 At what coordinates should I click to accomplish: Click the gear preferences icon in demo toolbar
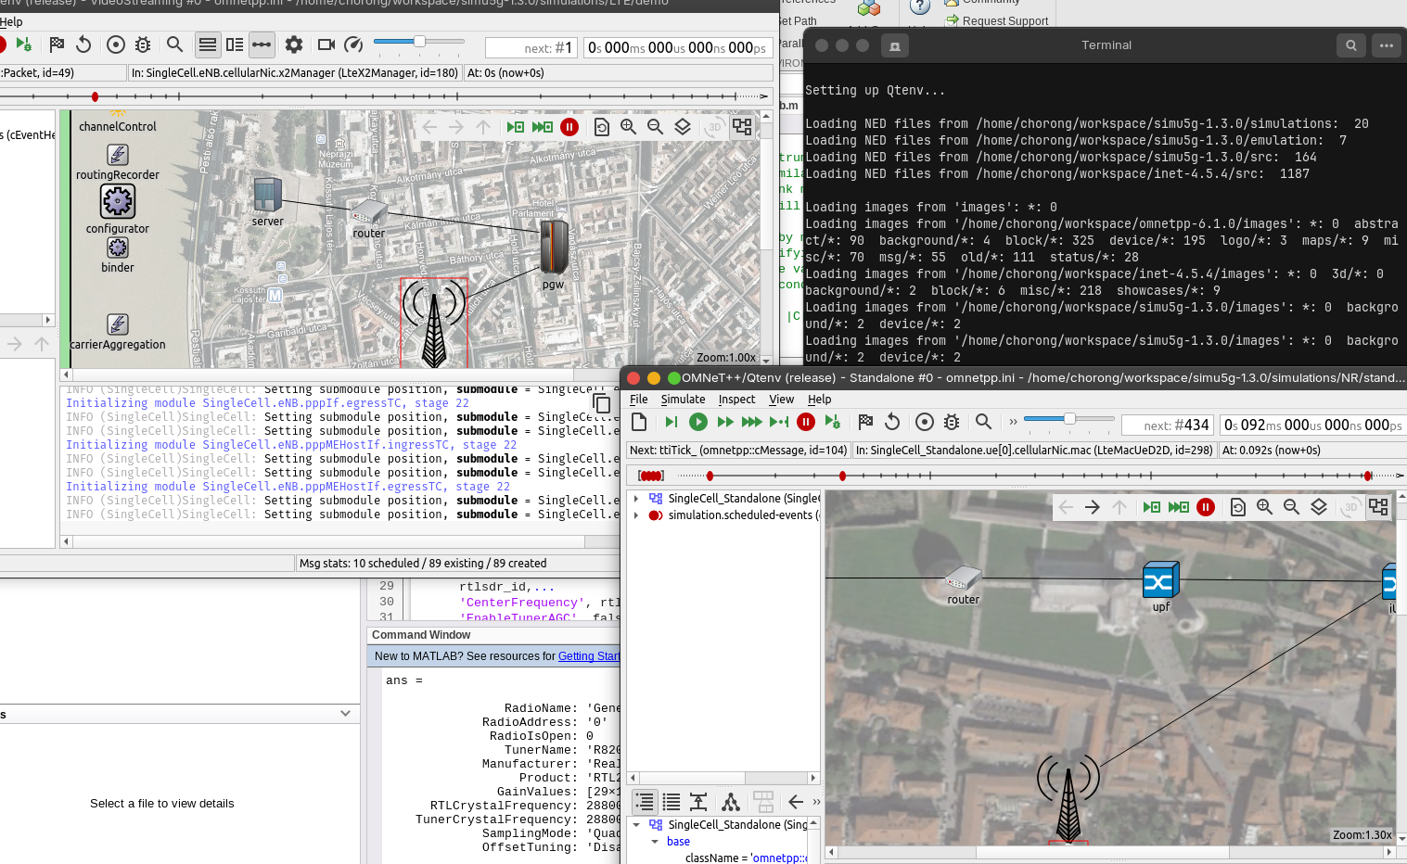point(294,44)
